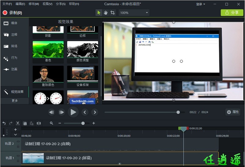Open the 文件(F) menu
This screenshot has width=245, height=167.
click(x=7, y=4)
